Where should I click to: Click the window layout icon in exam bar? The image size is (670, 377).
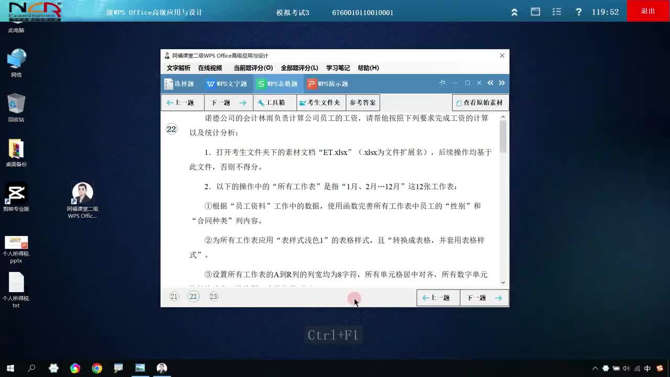(x=535, y=12)
